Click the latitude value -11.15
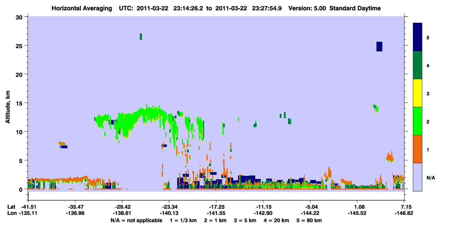This screenshot has width=449, height=230. pos(263,207)
